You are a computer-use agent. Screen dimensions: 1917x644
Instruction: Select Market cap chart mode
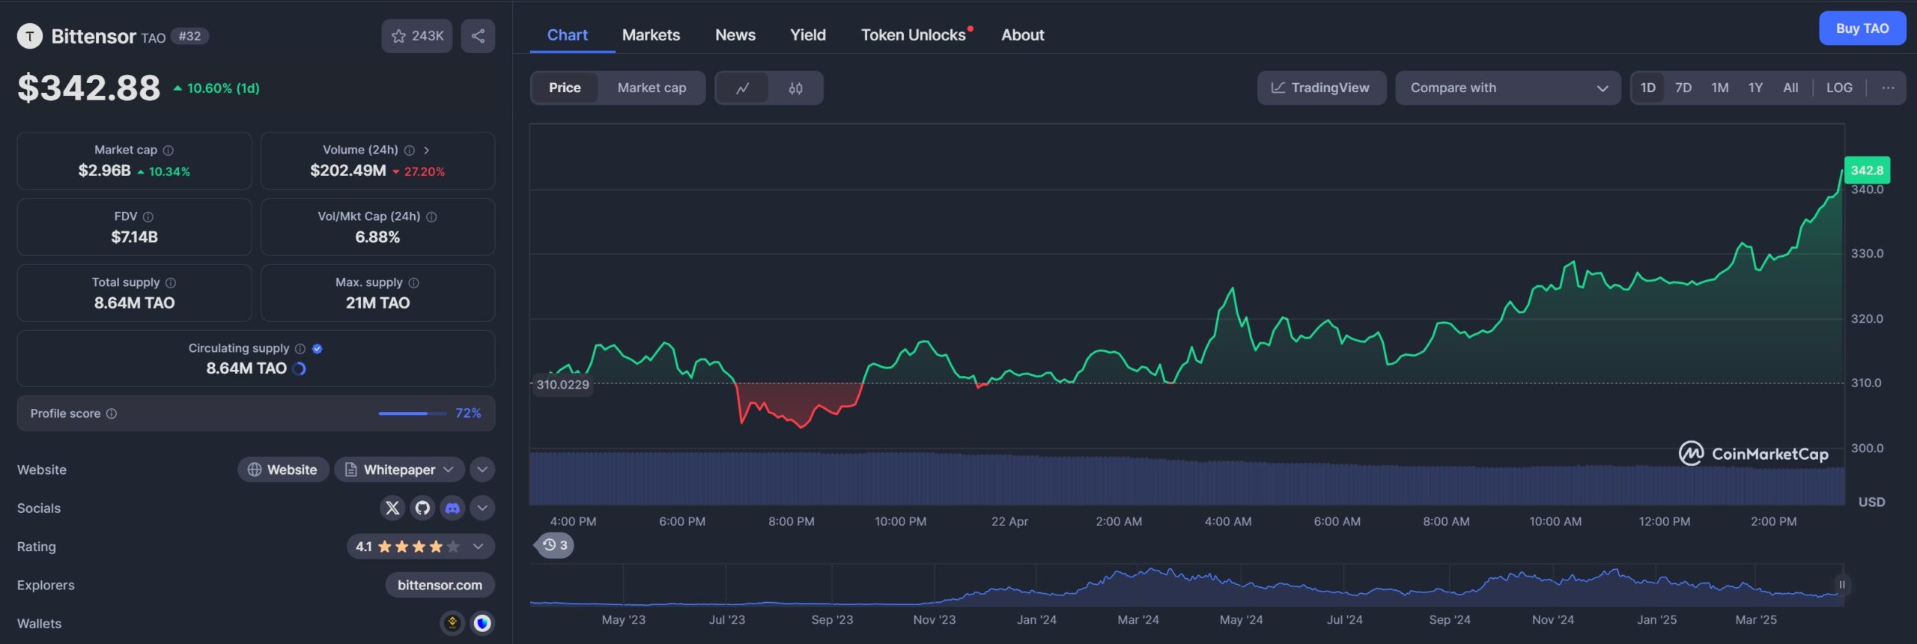[x=651, y=88]
